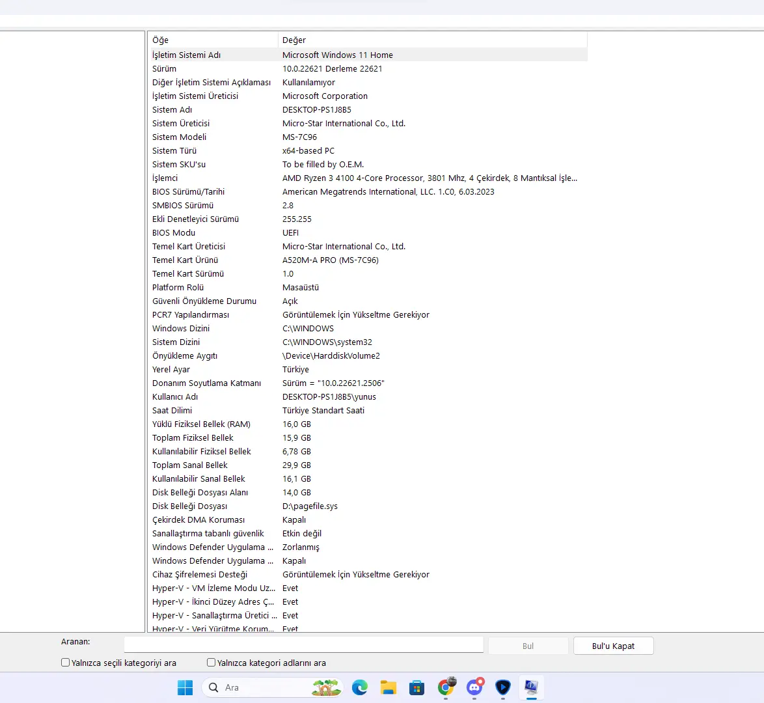The width and height of the screenshot is (764, 703).
Task: Select the value '15,9 GB'
Action: click(297, 437)
